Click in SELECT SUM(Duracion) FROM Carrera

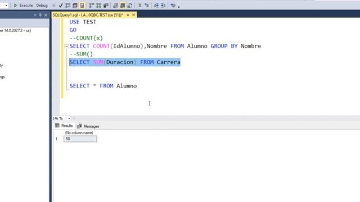(125, 62)
